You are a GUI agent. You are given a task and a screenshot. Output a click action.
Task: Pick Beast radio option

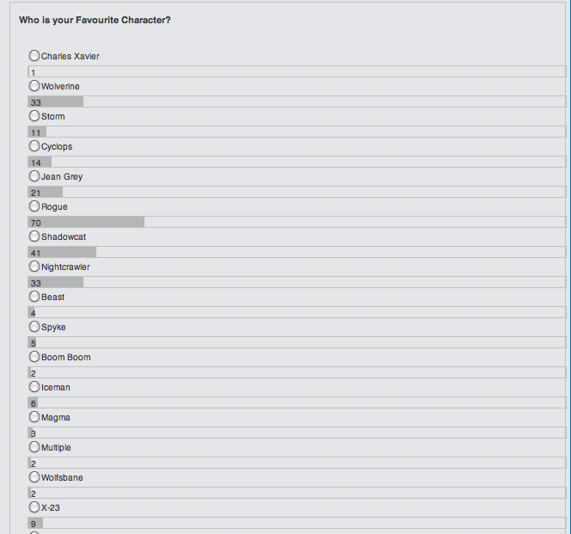pyautogui.click(x=34, y=297)
